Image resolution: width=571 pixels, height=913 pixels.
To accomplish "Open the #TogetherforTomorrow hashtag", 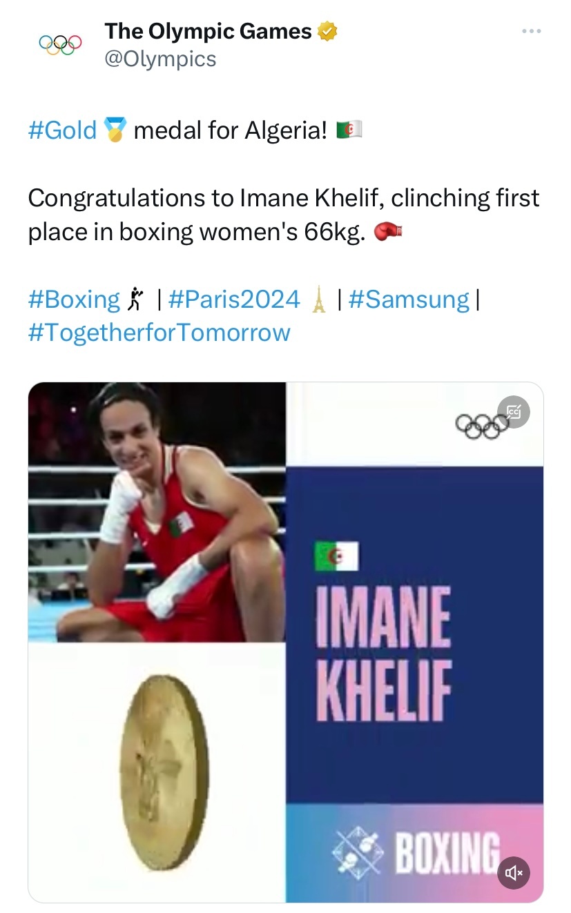I will point(159,333).
